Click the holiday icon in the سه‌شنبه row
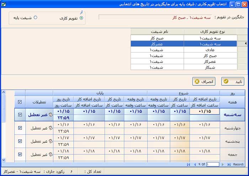The width and height of the screenshot is (249, 176). coord(50,115)
